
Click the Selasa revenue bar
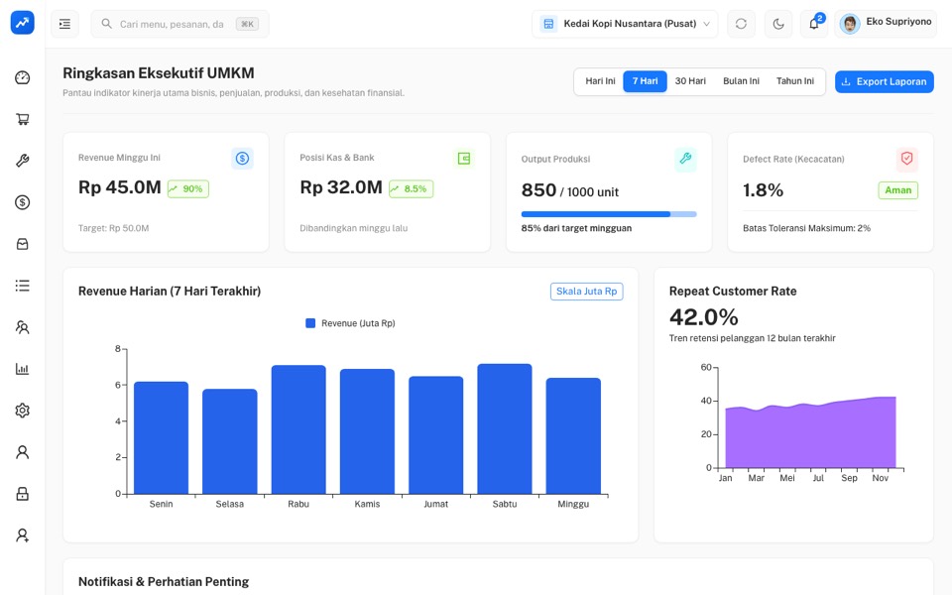[x=229, y=441]
